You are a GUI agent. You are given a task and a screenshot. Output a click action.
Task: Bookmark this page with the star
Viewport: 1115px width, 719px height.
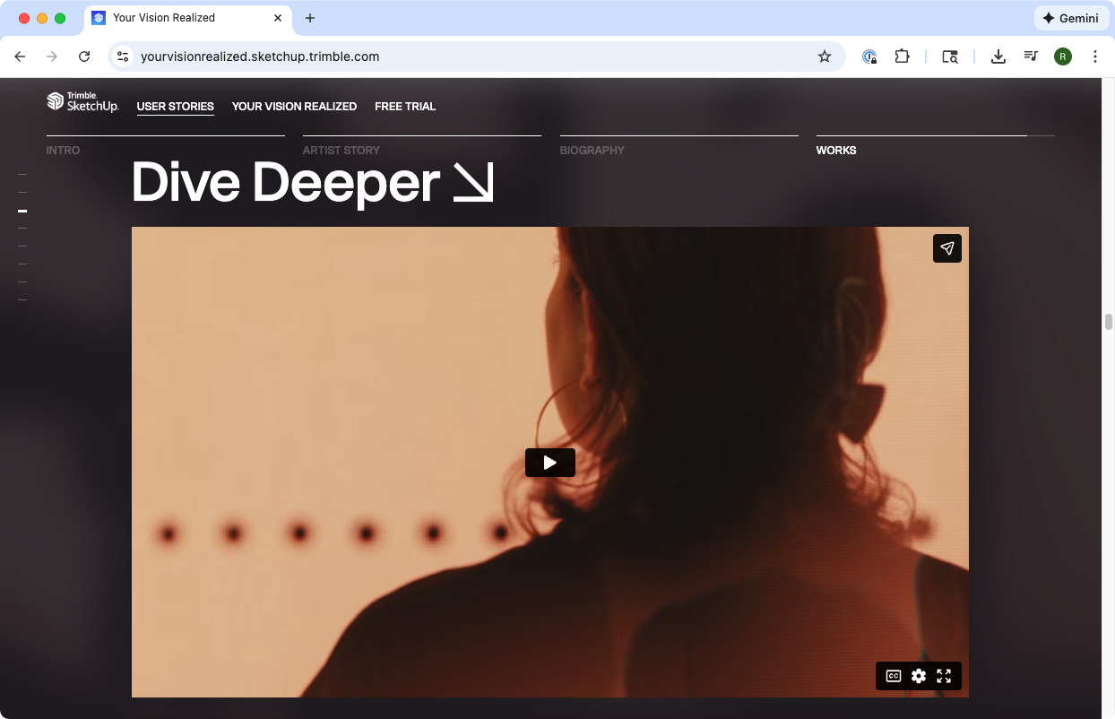825,56
